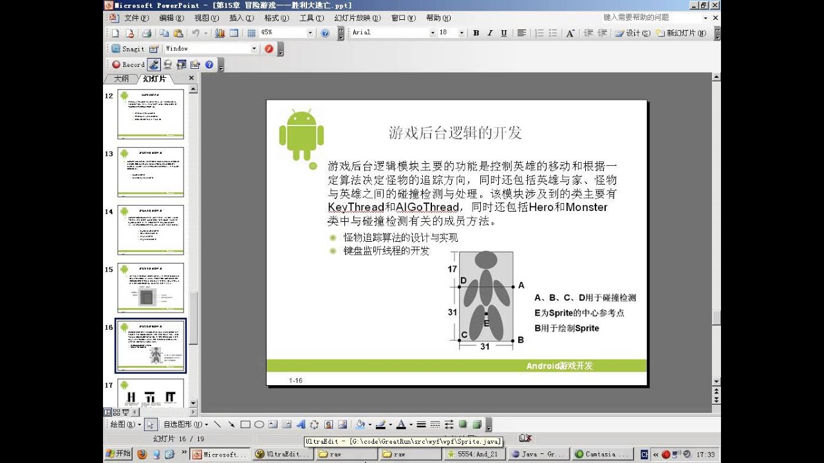Toggle Italic formatting

pyautogui.click(x=490, y=33)
